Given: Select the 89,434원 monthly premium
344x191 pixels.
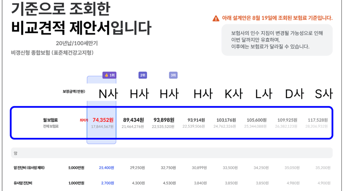Looking at the screenshot, I should [x=133, y=120].
